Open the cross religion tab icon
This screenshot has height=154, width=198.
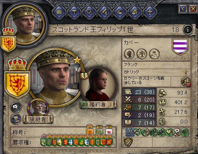(x=150, y=12)
